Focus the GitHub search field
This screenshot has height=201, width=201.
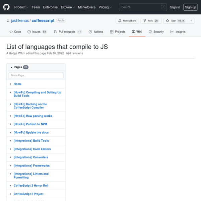pos(143,7)
